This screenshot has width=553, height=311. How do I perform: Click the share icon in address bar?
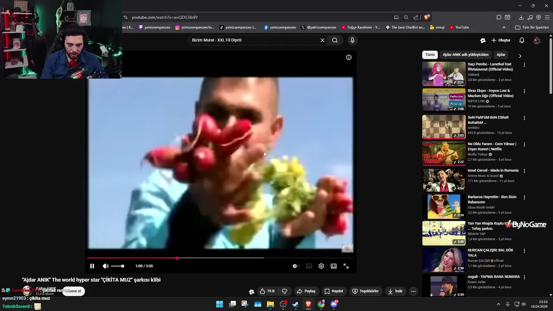pyautogui.click(x=416, y=17)
